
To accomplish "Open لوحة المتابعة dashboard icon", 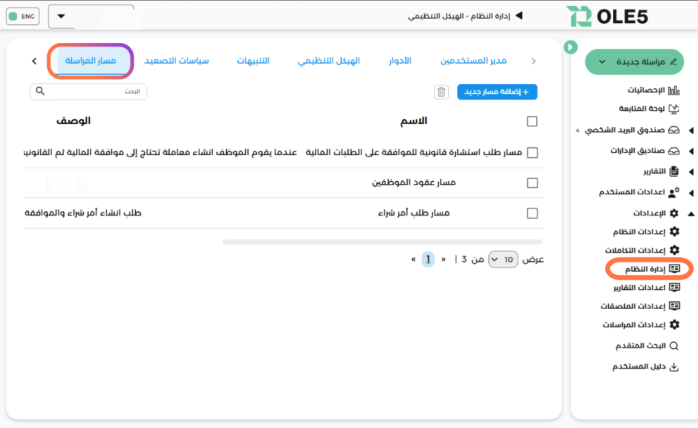I will tap(674, 109).
